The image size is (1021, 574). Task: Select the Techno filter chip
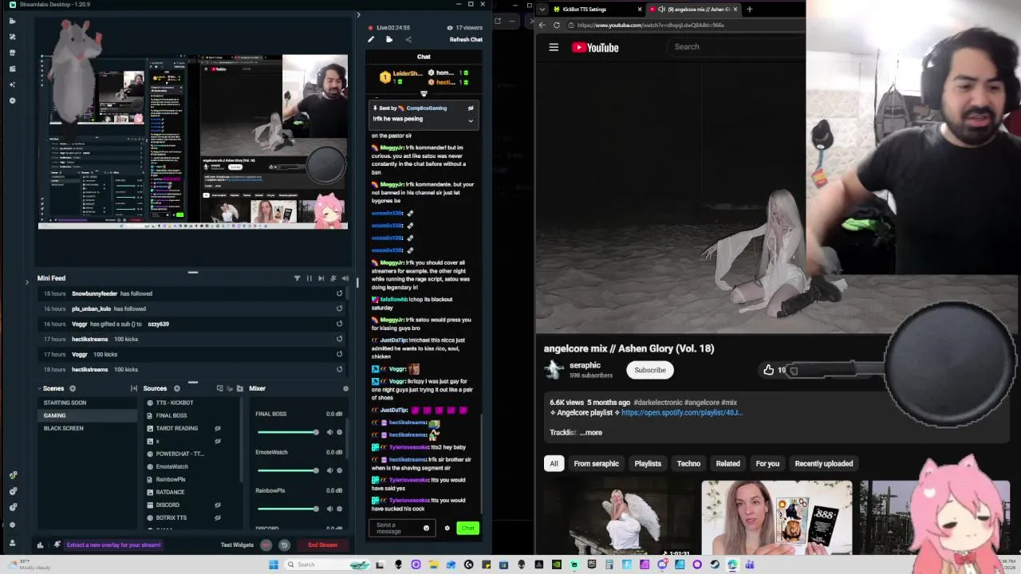(688, 463)
